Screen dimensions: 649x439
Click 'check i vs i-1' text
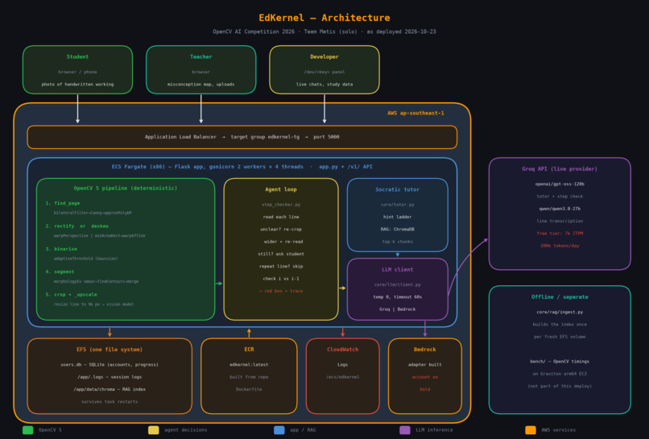point(281,279)
